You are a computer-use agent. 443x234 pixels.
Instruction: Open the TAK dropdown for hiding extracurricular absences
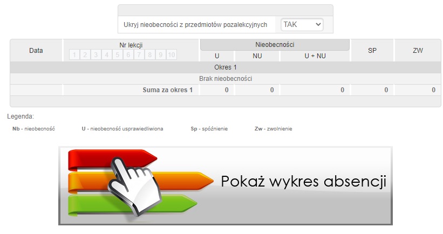click(302, 25)
